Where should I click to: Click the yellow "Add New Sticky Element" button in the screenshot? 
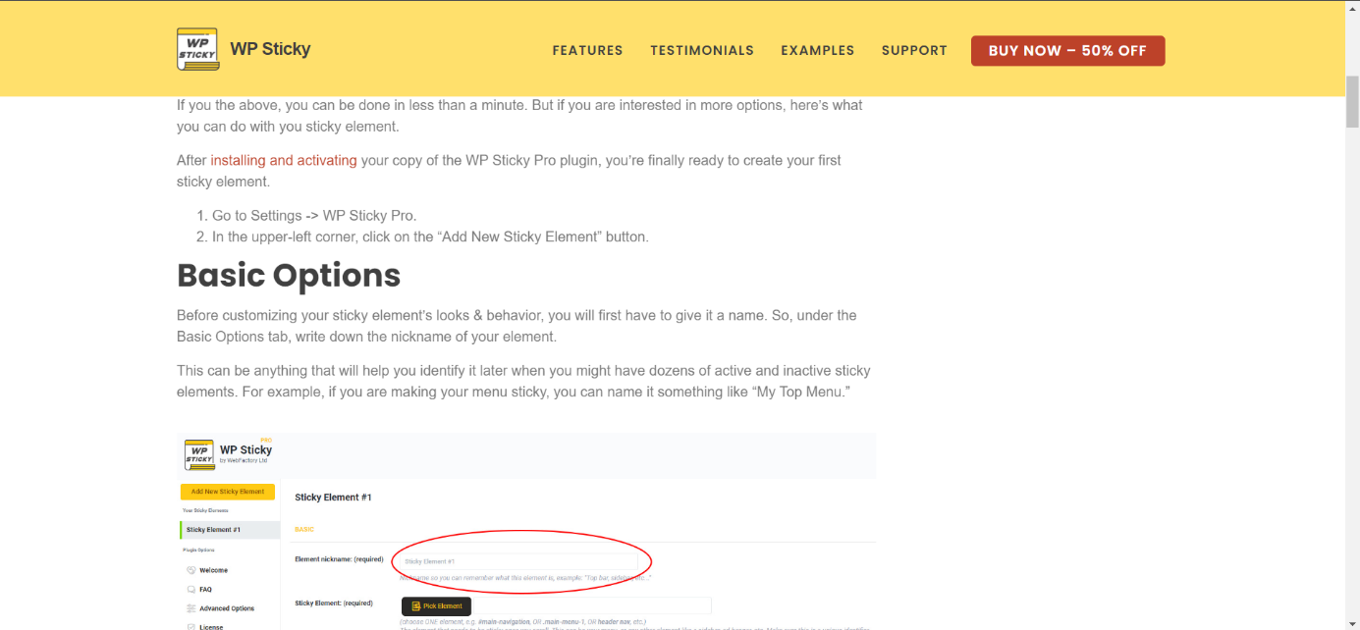(228, 492)
